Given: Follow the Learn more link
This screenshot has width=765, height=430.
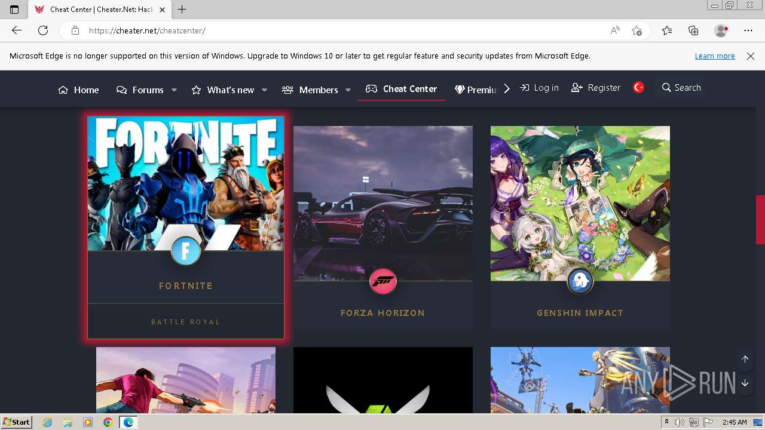Looking at the screenshot, I should click(715, 56).
